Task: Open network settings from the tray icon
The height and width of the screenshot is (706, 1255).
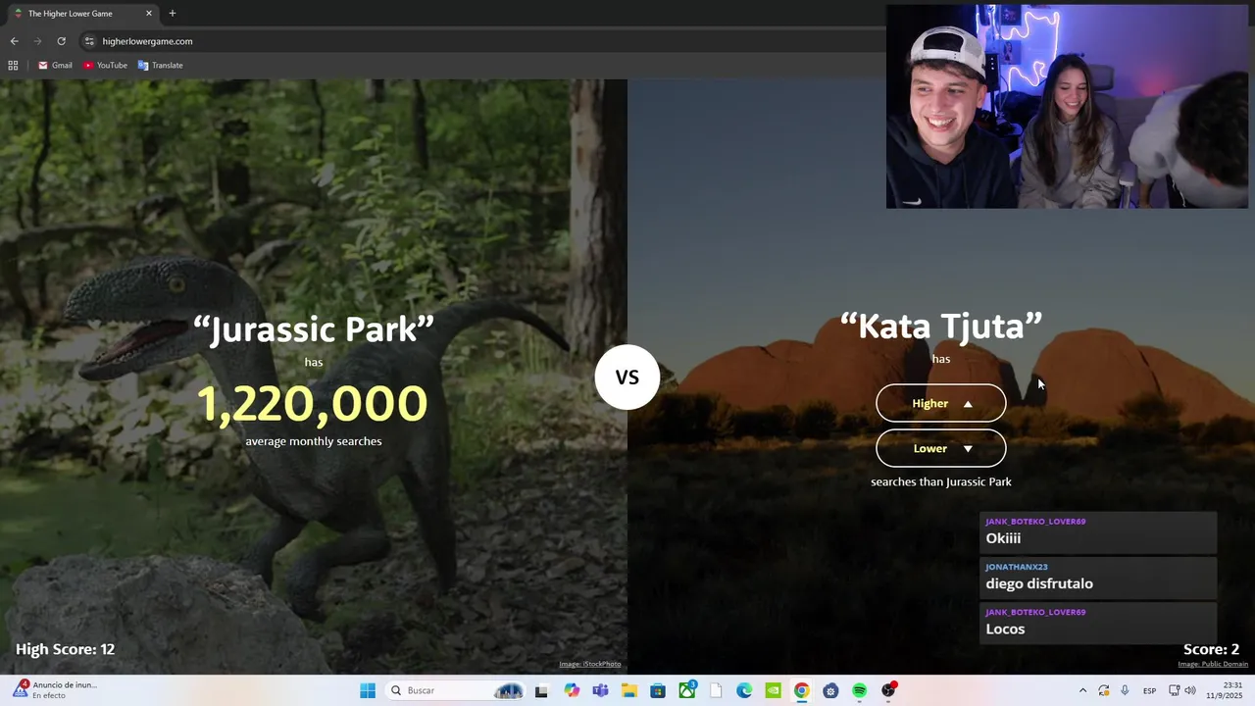Action: [x=1175, y=690]
